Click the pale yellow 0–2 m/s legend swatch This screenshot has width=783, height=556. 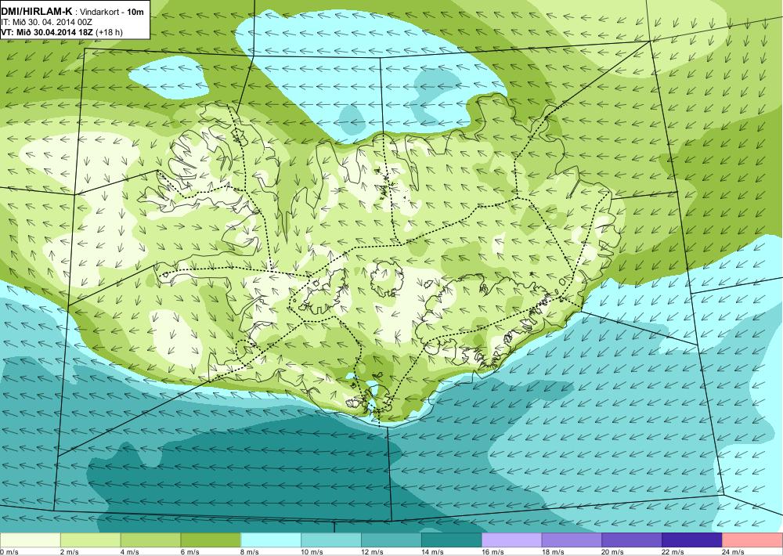pos(30,540)
